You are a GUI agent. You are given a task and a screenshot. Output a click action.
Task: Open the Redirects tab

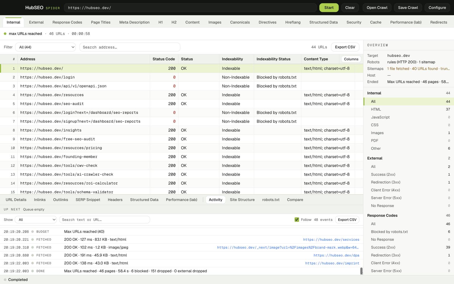coord(438,22)
